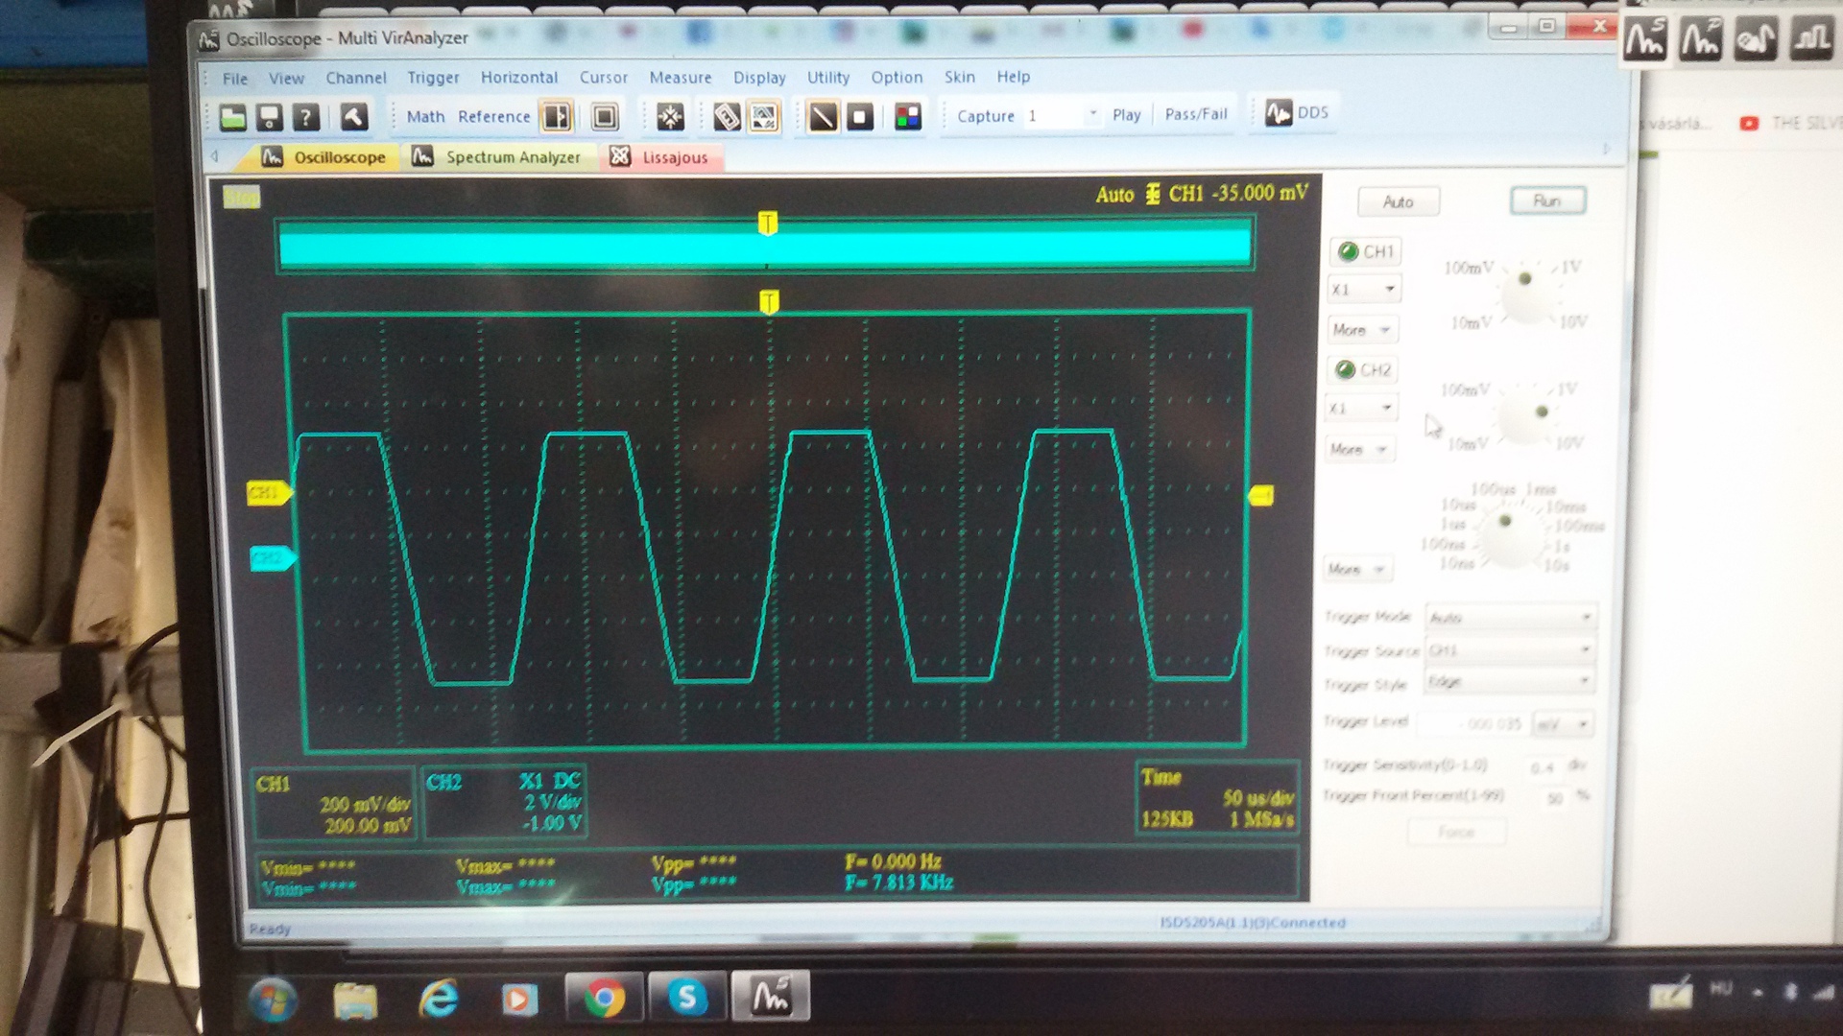Open the Capture count dropdown
Image resolution: width=1843 pixels, height=1036 pixels.
pyautogui.click(x=1092, y=114)
